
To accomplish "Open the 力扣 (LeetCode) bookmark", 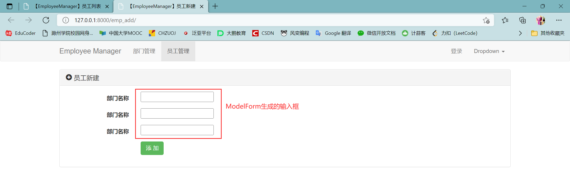I will tap(455, 33).
